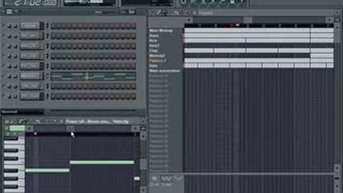Toggle the first step of the top channel

54,26
